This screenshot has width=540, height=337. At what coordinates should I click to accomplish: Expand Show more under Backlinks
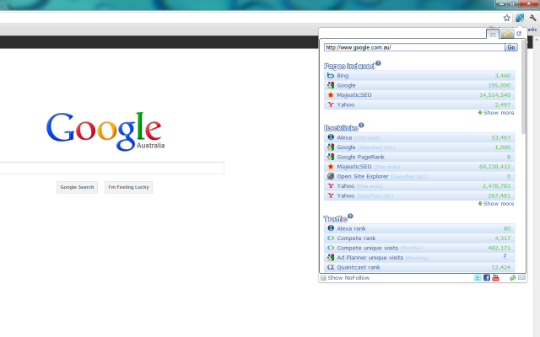coord(496,204)
